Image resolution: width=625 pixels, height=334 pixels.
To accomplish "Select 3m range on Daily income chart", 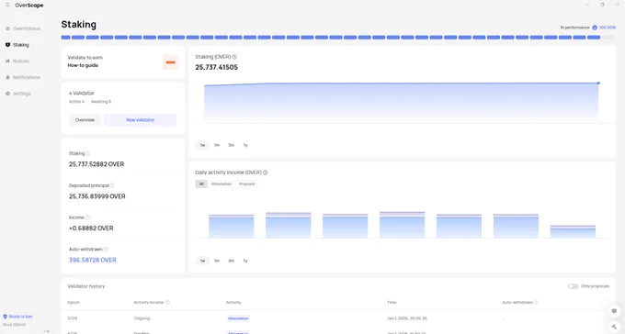I will (232, 261).
